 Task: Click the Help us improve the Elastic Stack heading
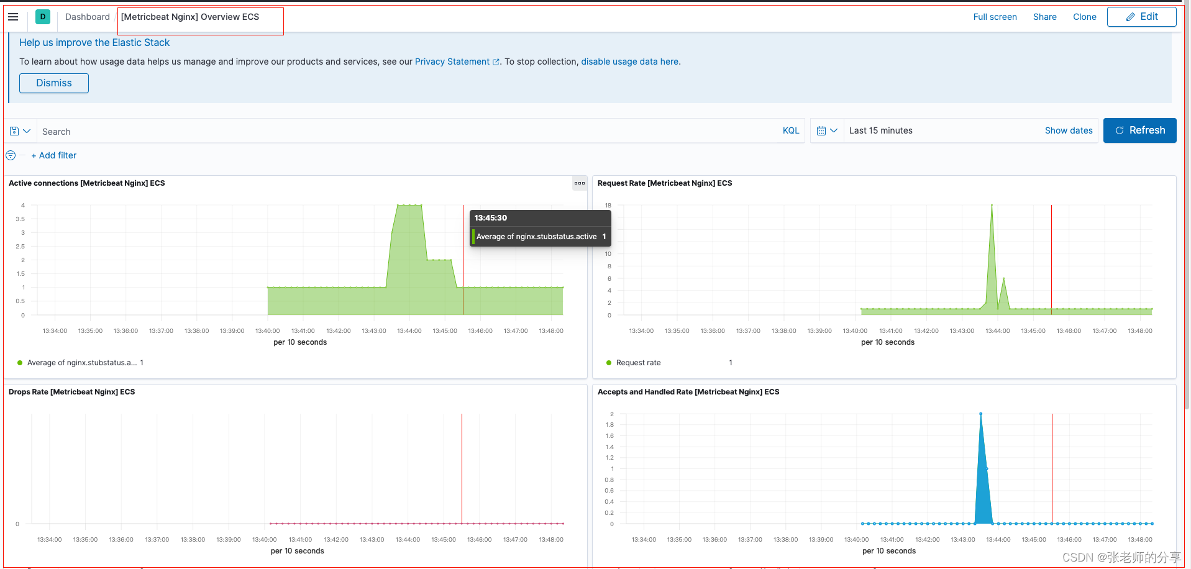[94, 42]
